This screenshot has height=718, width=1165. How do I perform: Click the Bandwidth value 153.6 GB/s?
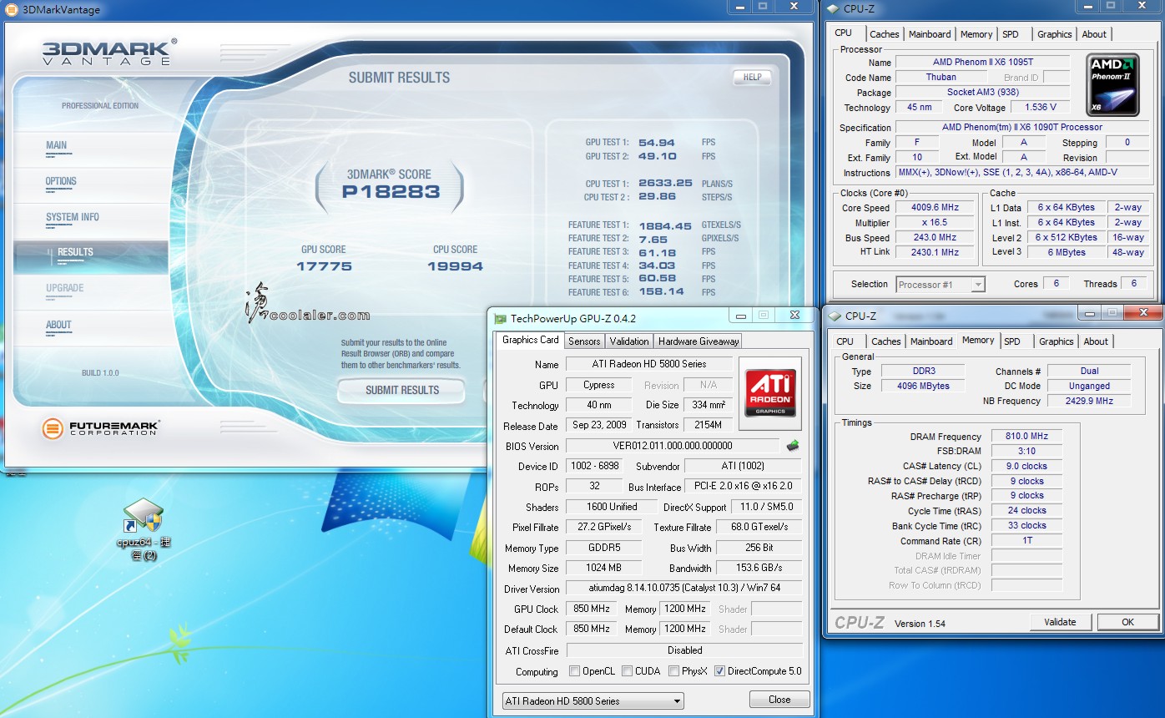pos(759,569)
